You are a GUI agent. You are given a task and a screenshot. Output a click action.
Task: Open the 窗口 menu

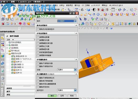tap(77, 5)
